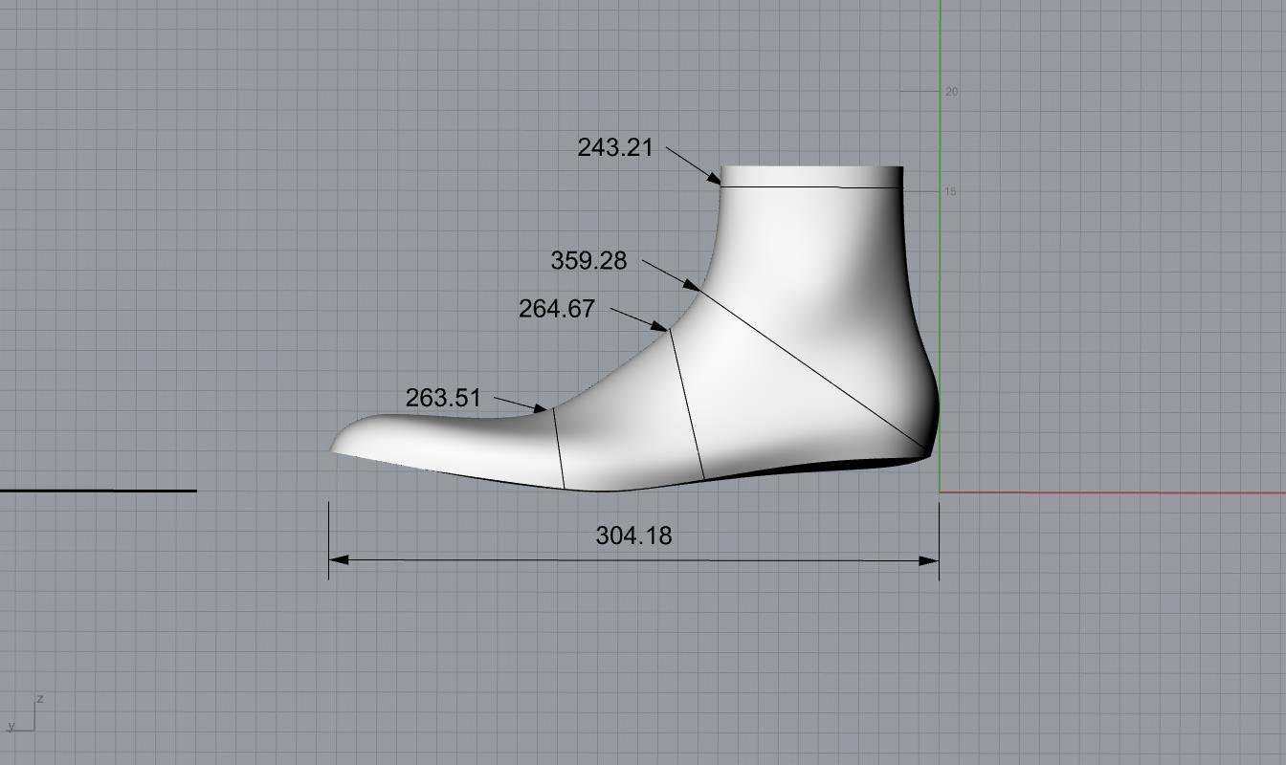This screenshot has height=765, width=1286.
Task: Click the 263.51 measurement label
Action: click(443, 398)
